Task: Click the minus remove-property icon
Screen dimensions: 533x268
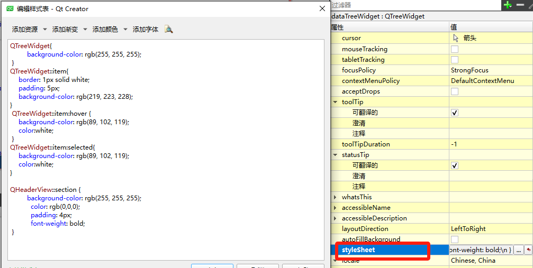Action: (x=520, y=5)
